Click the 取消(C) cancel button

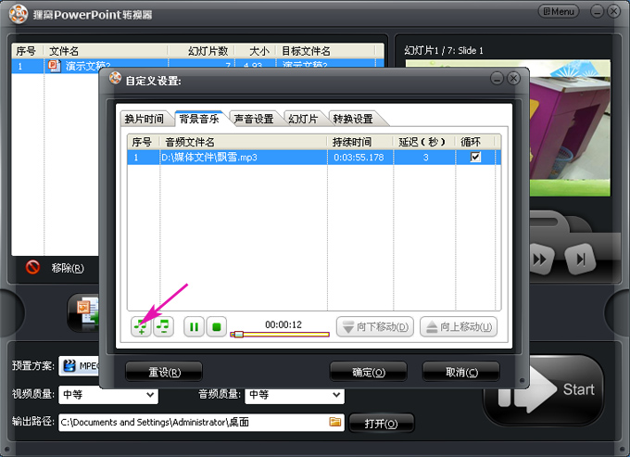tap(461, 373)
